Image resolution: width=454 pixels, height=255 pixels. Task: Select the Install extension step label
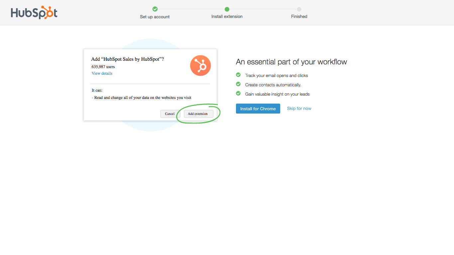tap(227, 17)
